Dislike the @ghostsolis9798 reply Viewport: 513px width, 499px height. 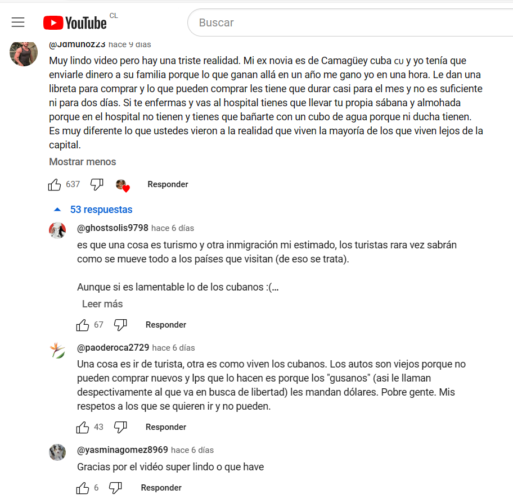point(120,325)
